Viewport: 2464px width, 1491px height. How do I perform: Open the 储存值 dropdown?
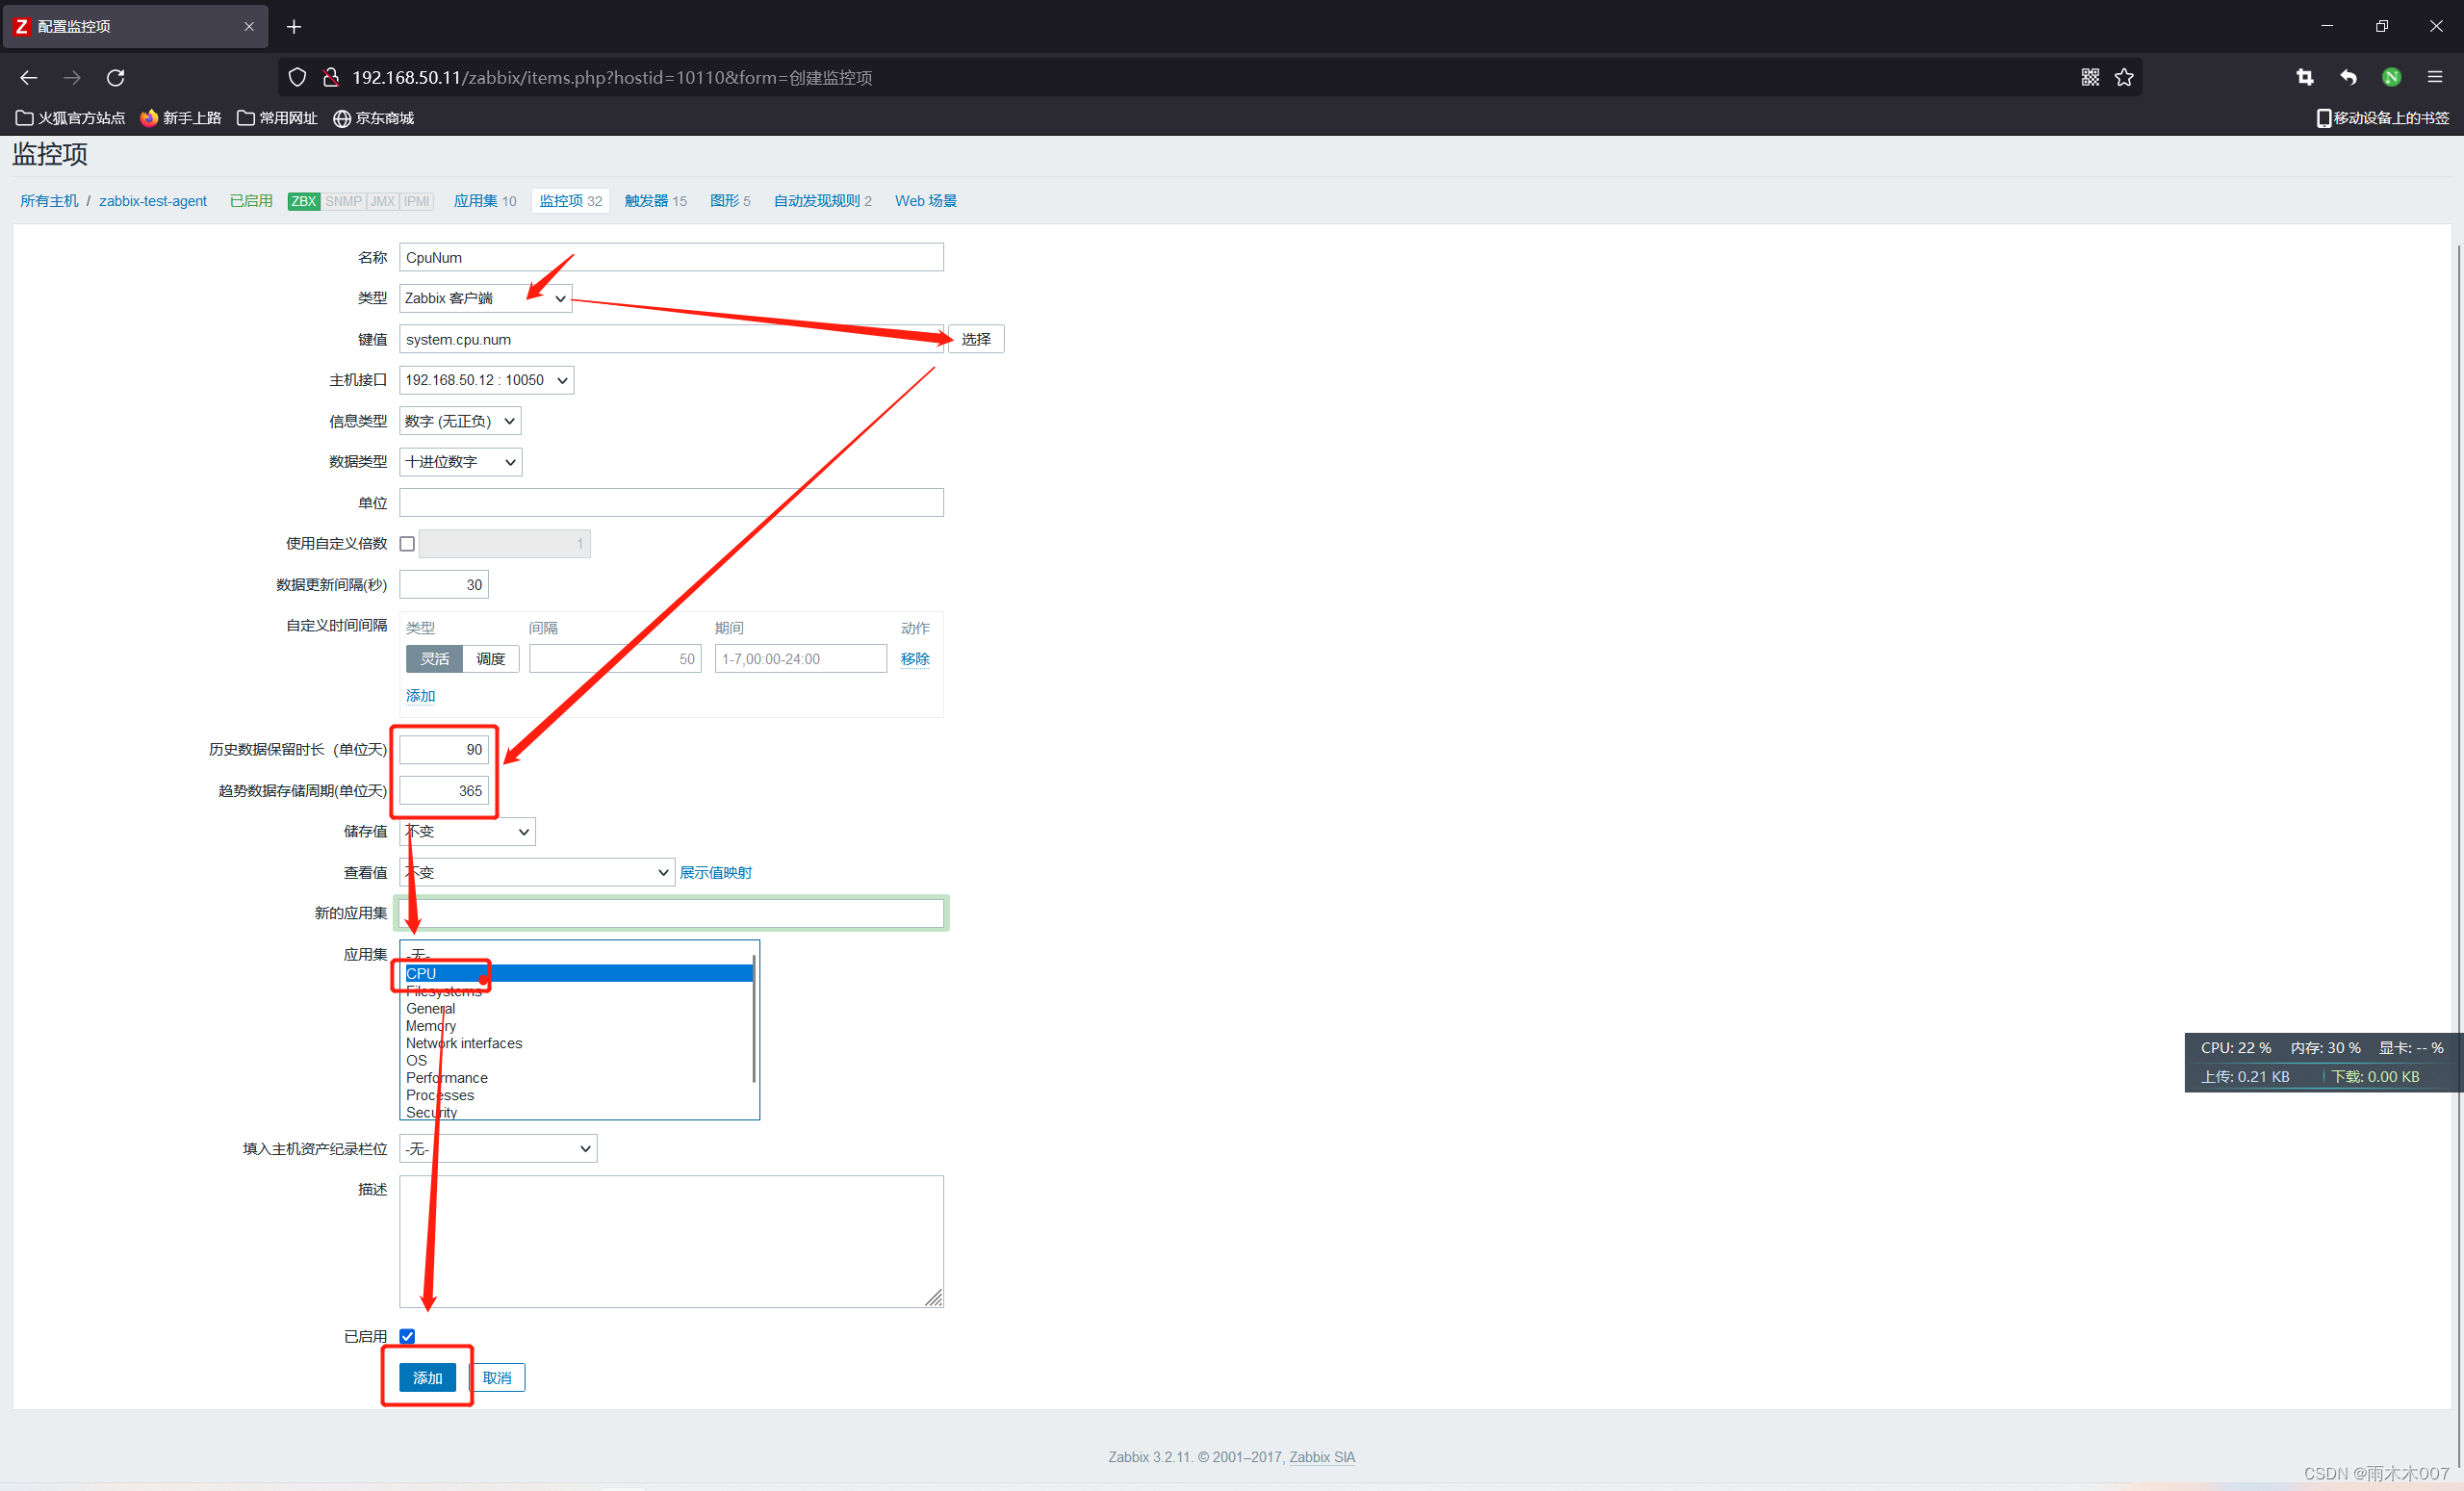coord(467,832)
